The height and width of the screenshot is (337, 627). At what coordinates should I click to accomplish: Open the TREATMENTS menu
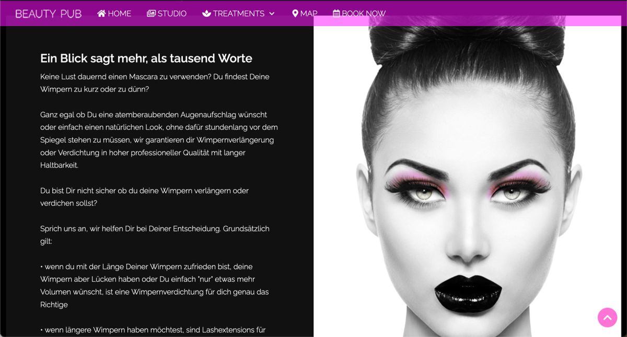(238, 14)
